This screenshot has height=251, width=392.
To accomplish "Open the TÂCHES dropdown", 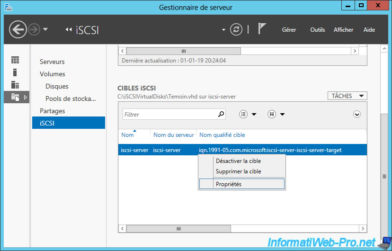I will click(x=347, y=96).
